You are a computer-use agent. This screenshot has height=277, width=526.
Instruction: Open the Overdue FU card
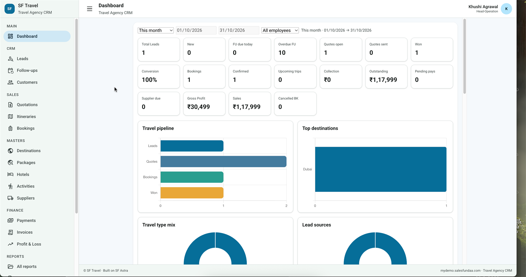pos(295,50)
